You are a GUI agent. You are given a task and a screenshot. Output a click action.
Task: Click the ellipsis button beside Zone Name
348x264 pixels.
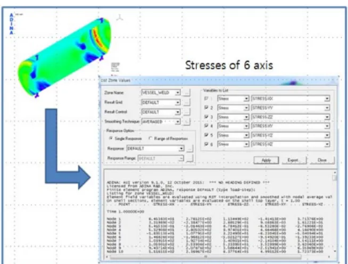tap(187, 93)
